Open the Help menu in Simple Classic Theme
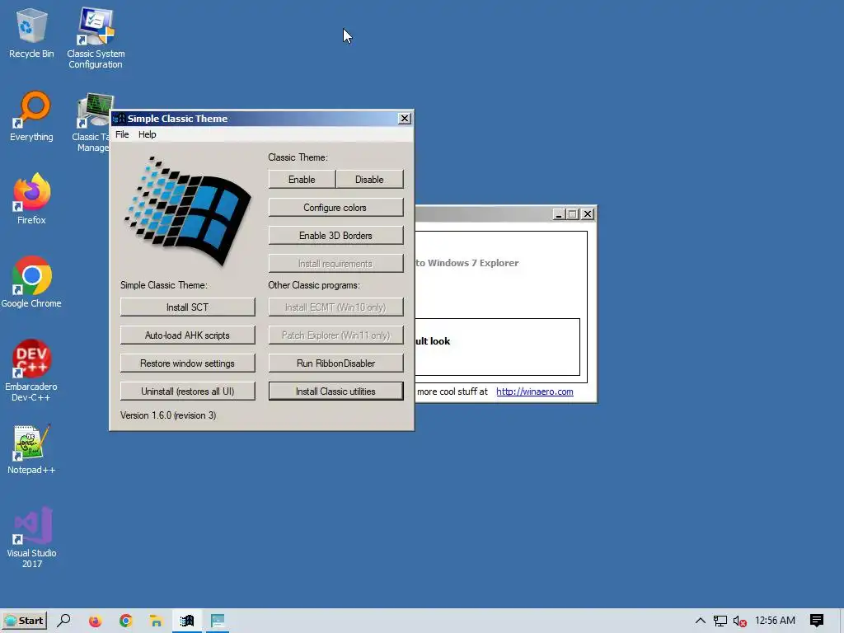The width and height of the screenshot is (844, 633). (x=147, y=134)
